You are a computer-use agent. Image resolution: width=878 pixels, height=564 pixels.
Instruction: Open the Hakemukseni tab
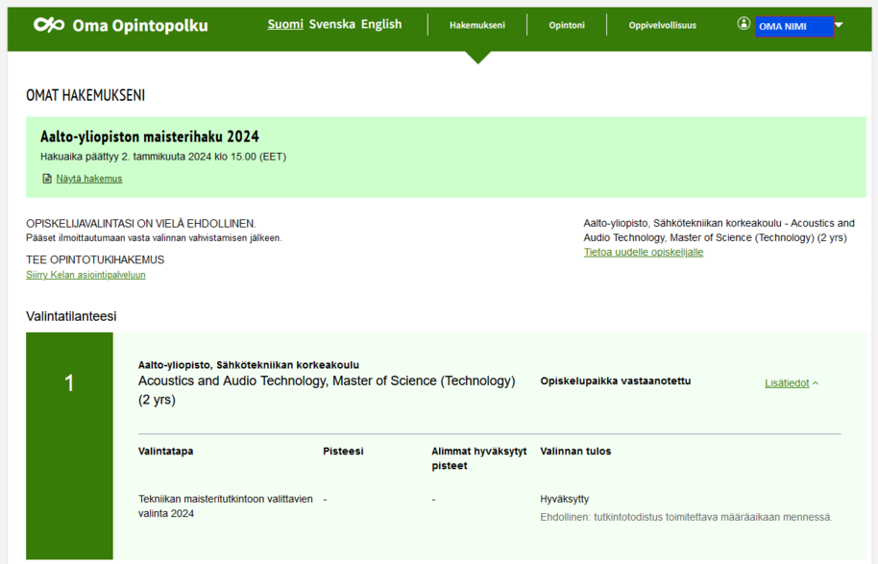(x=477, y=25)
